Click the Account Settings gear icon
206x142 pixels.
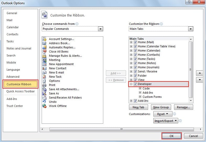click(x=44, y=39)
